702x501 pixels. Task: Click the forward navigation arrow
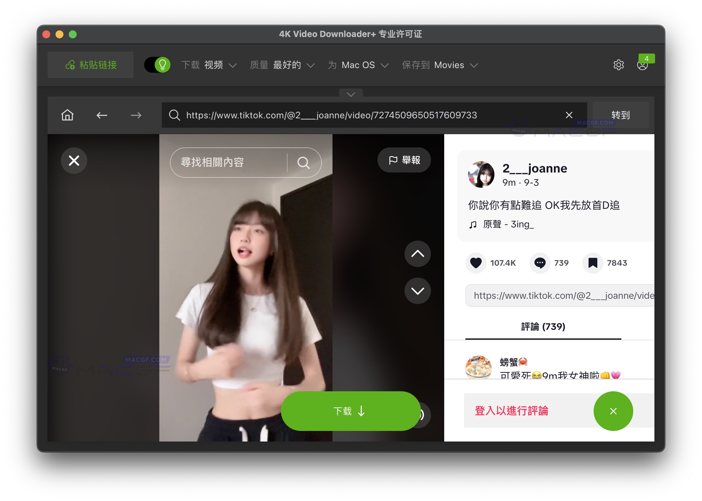point(136,115)
